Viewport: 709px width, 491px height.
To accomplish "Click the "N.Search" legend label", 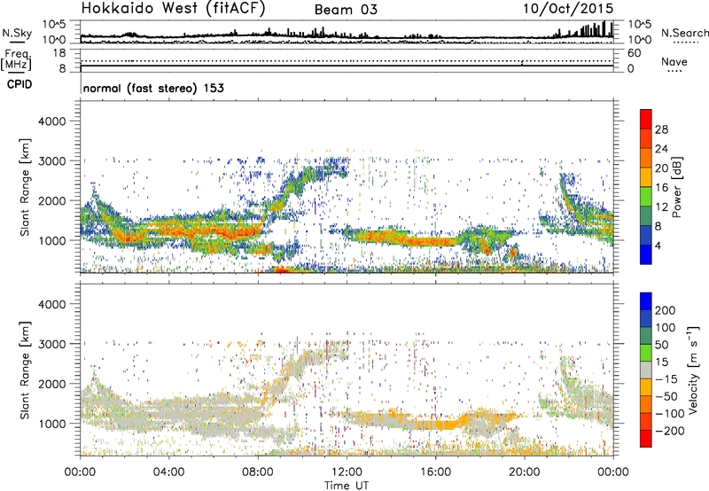I will pos(684,33).
